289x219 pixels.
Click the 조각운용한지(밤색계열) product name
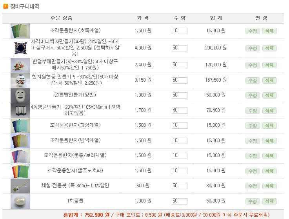[x=75, y=141]
